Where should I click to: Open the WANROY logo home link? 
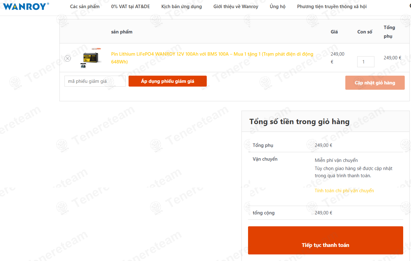[x=26, y=6]
